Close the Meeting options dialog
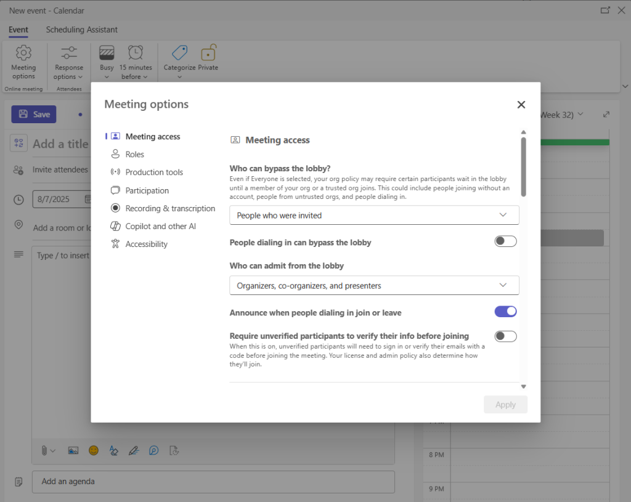 [521, 105]
